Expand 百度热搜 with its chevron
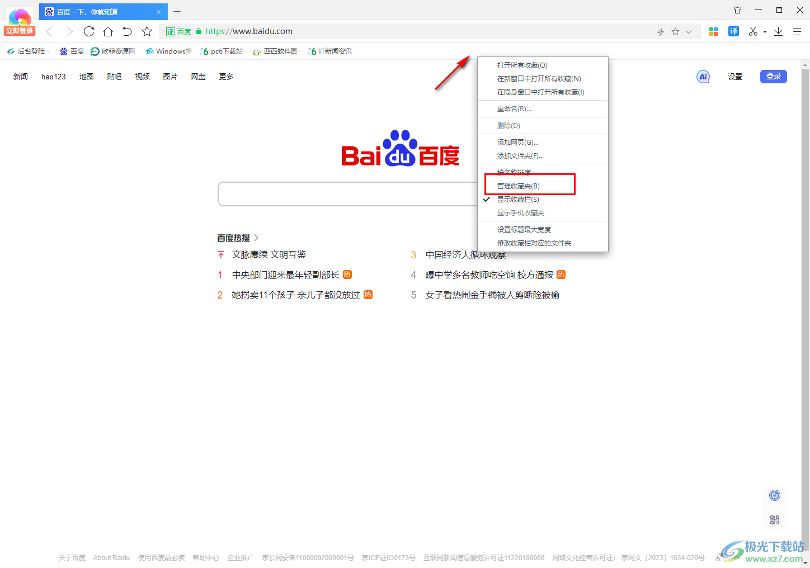Screen dimensions: 810x568 [256, 238]
